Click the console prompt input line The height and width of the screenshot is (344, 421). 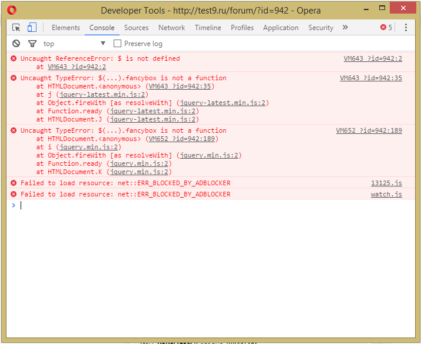pos(212,205)
